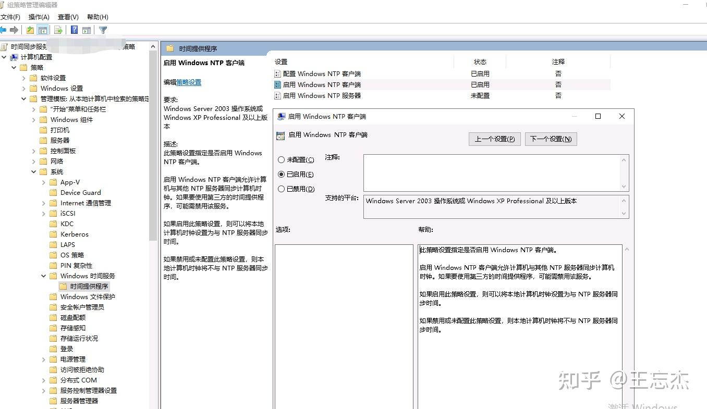Expand the Windows 组件 tree node
This screenshot has width=707, height=409.
pyautogui.click(x=34, y=120)
